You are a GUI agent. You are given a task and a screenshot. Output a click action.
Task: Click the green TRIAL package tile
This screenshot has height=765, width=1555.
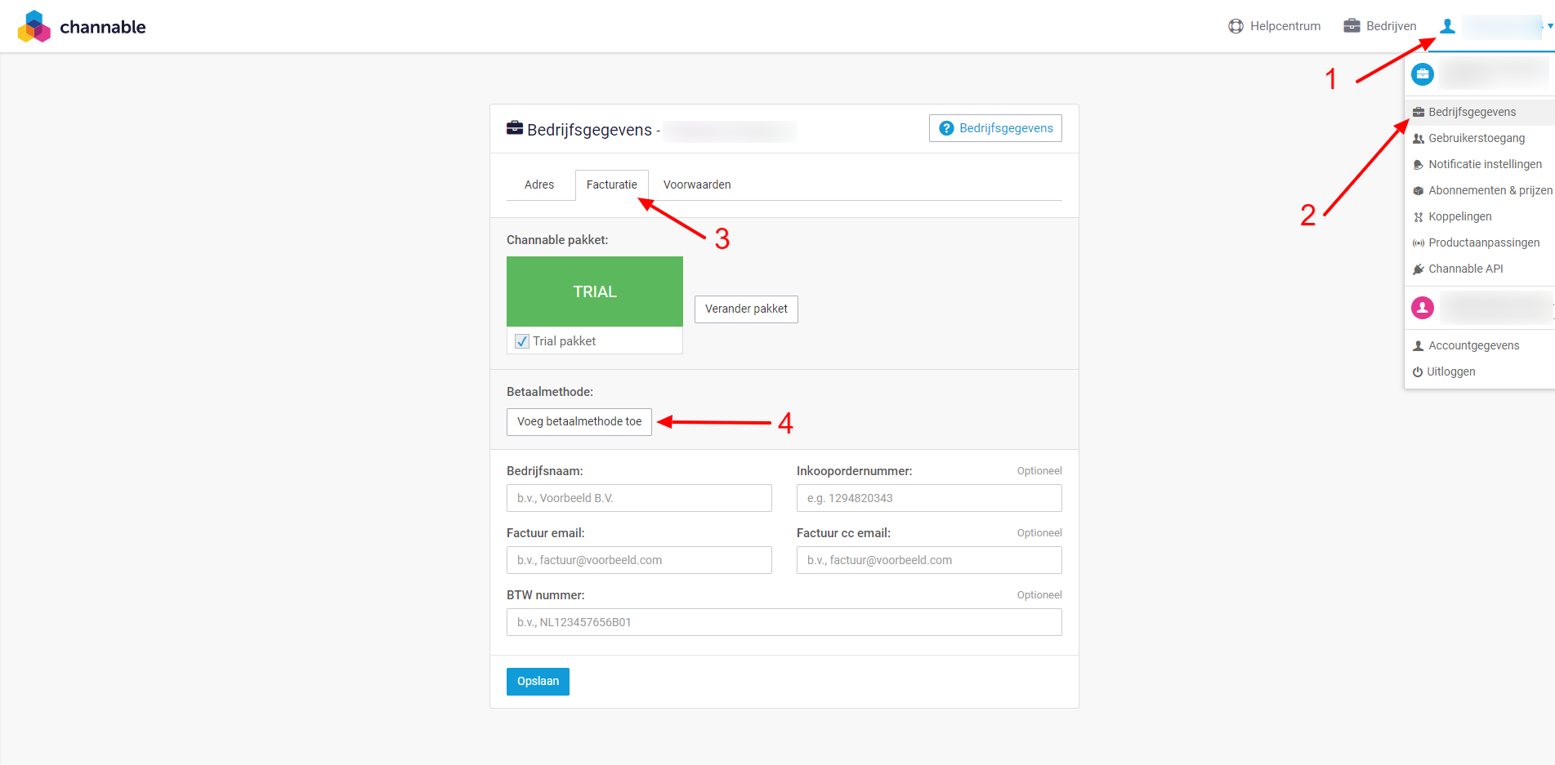595,291
